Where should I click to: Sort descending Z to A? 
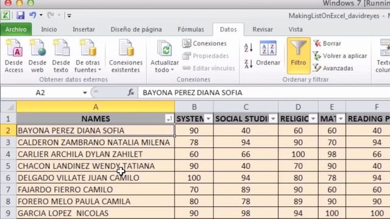tap(248, 64)
